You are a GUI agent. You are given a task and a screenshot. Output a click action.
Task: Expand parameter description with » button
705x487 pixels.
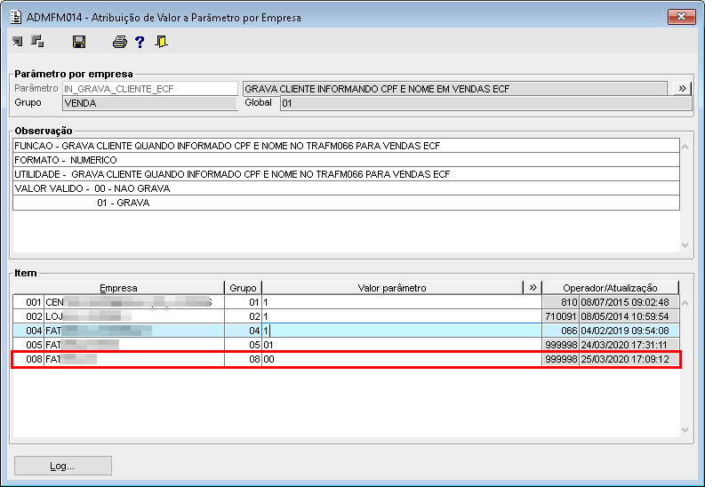click(682, 89)
